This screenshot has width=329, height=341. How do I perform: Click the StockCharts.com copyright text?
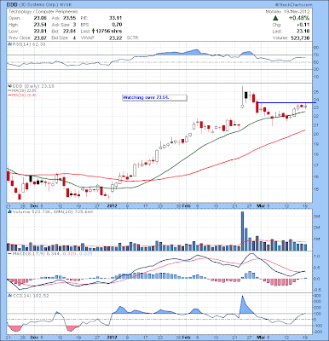[x=293, y=5]
